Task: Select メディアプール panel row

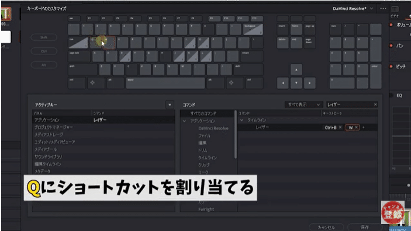Action: [x=103, y=149]
